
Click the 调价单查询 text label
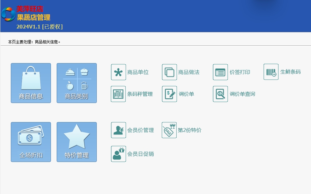(242, 94)
